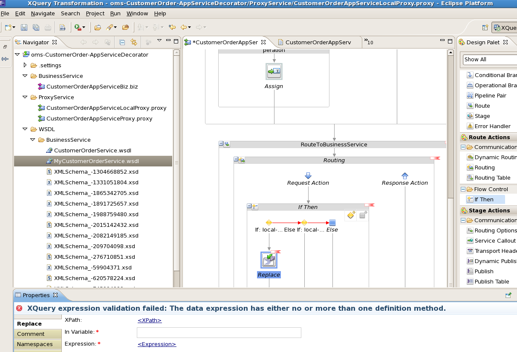Click the Open Perspective icon

pyautogui.click(x=485, y=28)
